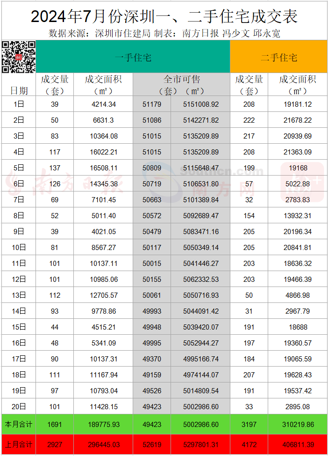Click value 5142271.82 in the 2日 row
This screenshot has height=456, width=328.
[x=201, y=120]
